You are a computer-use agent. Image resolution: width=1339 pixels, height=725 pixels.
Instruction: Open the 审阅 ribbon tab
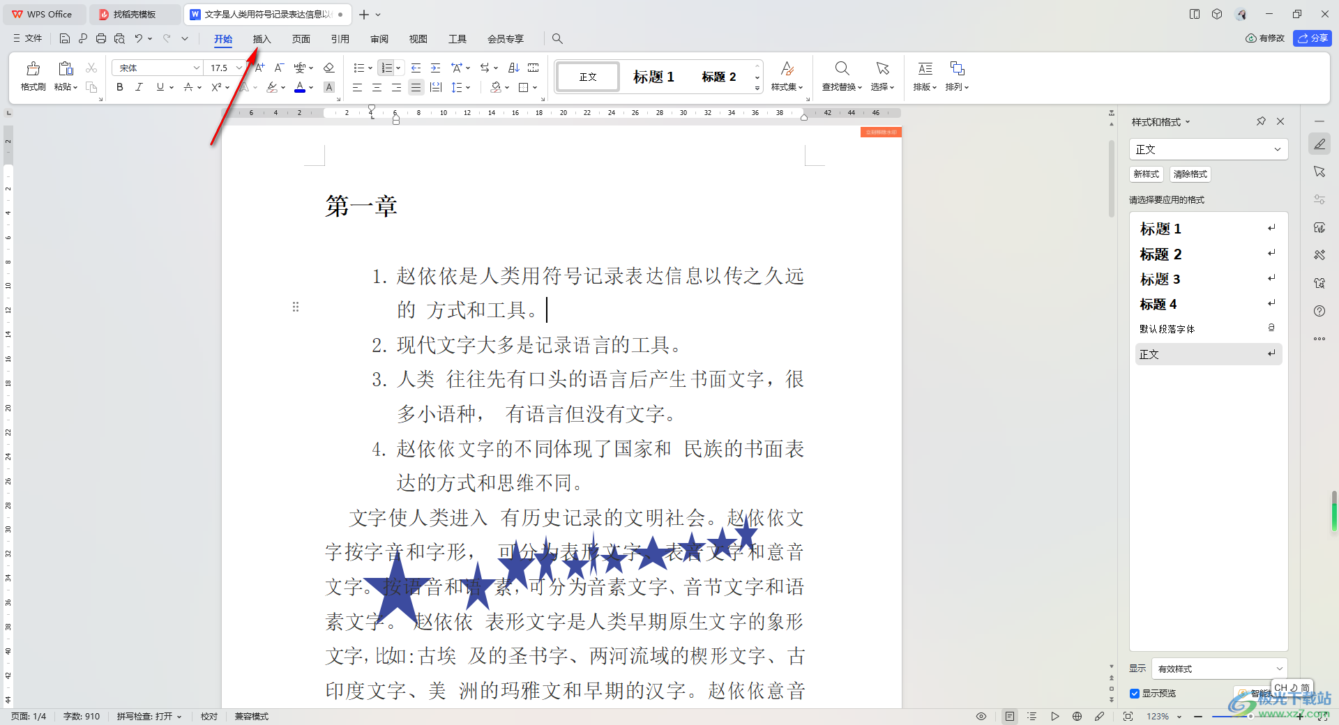[x=379, y=38]
